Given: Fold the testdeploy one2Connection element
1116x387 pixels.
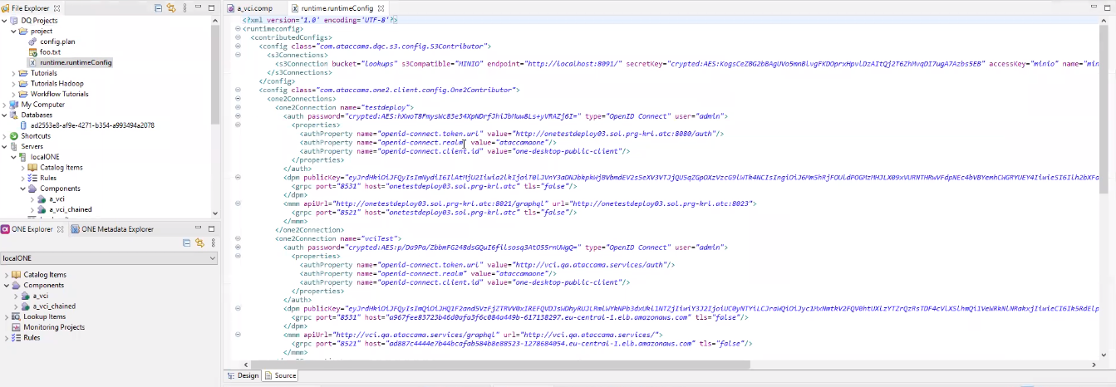Looking at the screenshot, I should tap(238, 108).
